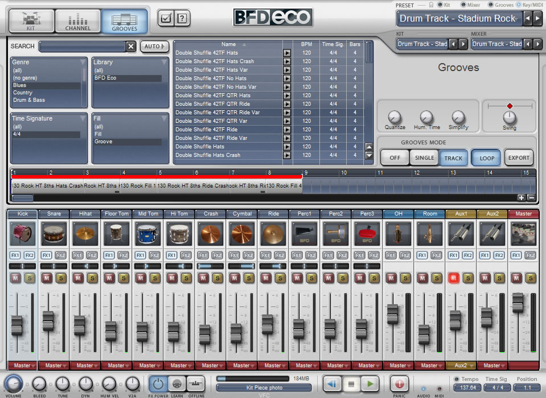Set grooves mode to TRACK
The height and width of the screenshot is (398, 546).
click(453, 158)
